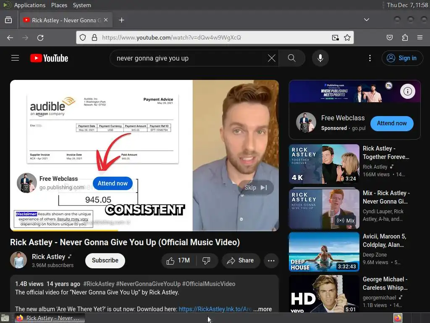Open George Michael Careless Whisper thumbnail
The width and height of the screenshot is (430, 323).
[x=324, y=294]
